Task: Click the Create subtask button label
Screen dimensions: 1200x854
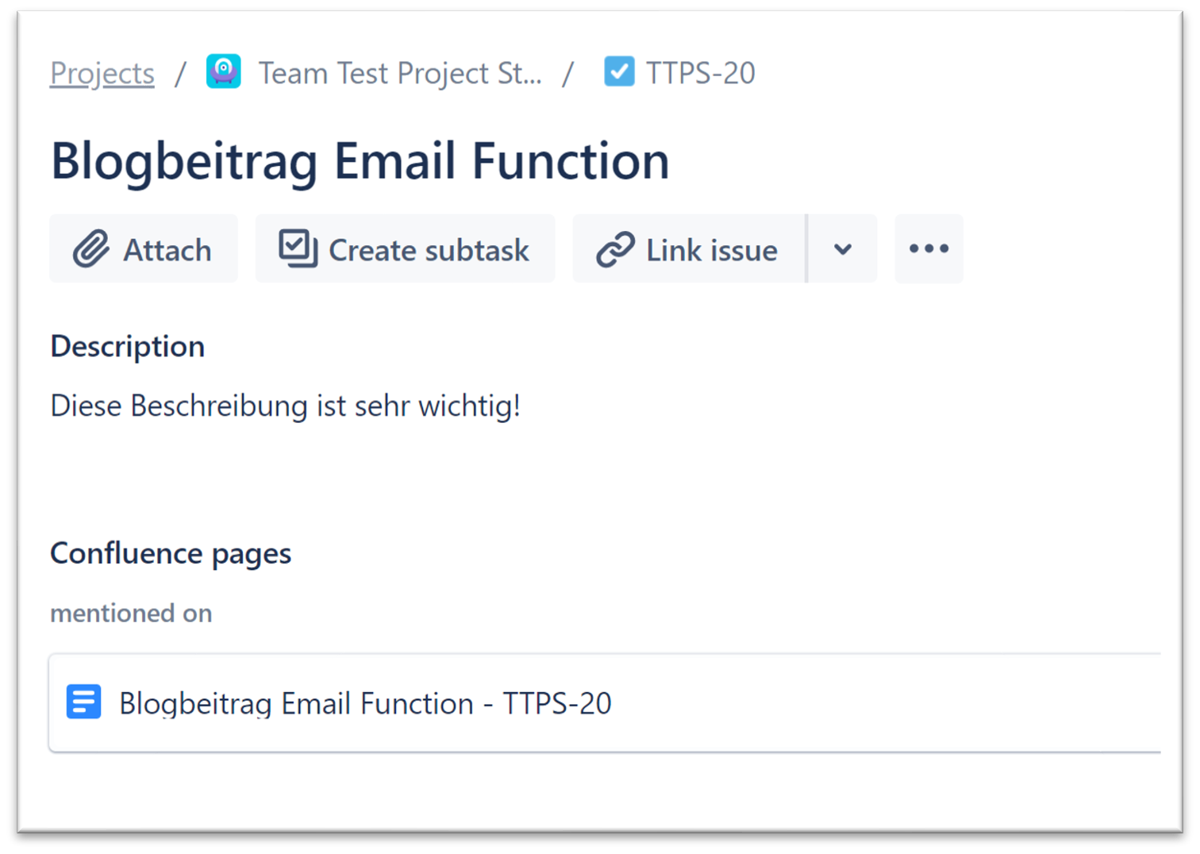Action: tap(429, 250)
